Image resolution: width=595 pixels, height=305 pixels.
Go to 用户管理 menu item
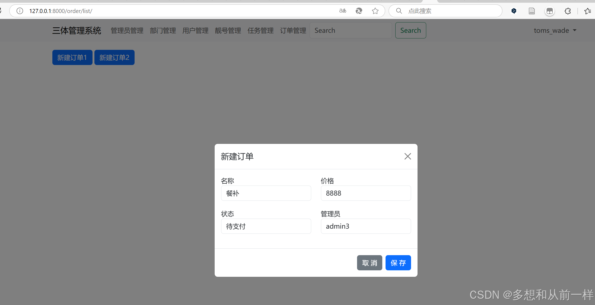(x=195, y=31)
